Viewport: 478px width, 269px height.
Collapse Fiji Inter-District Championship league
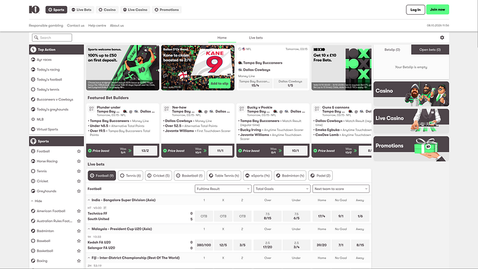click(89, 258)
